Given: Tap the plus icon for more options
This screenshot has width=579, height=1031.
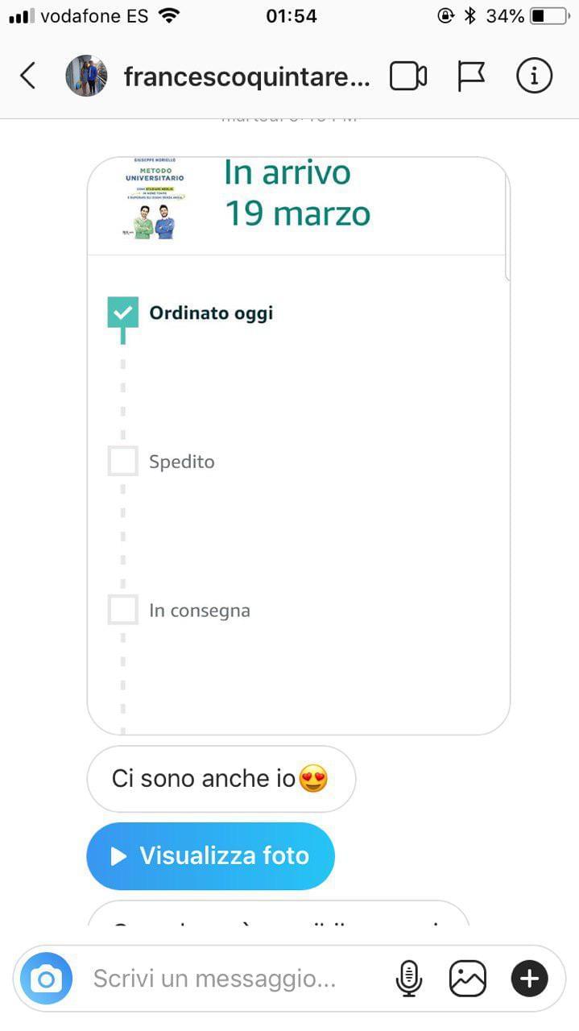Looking at the screenshot, I should point(529,979).
